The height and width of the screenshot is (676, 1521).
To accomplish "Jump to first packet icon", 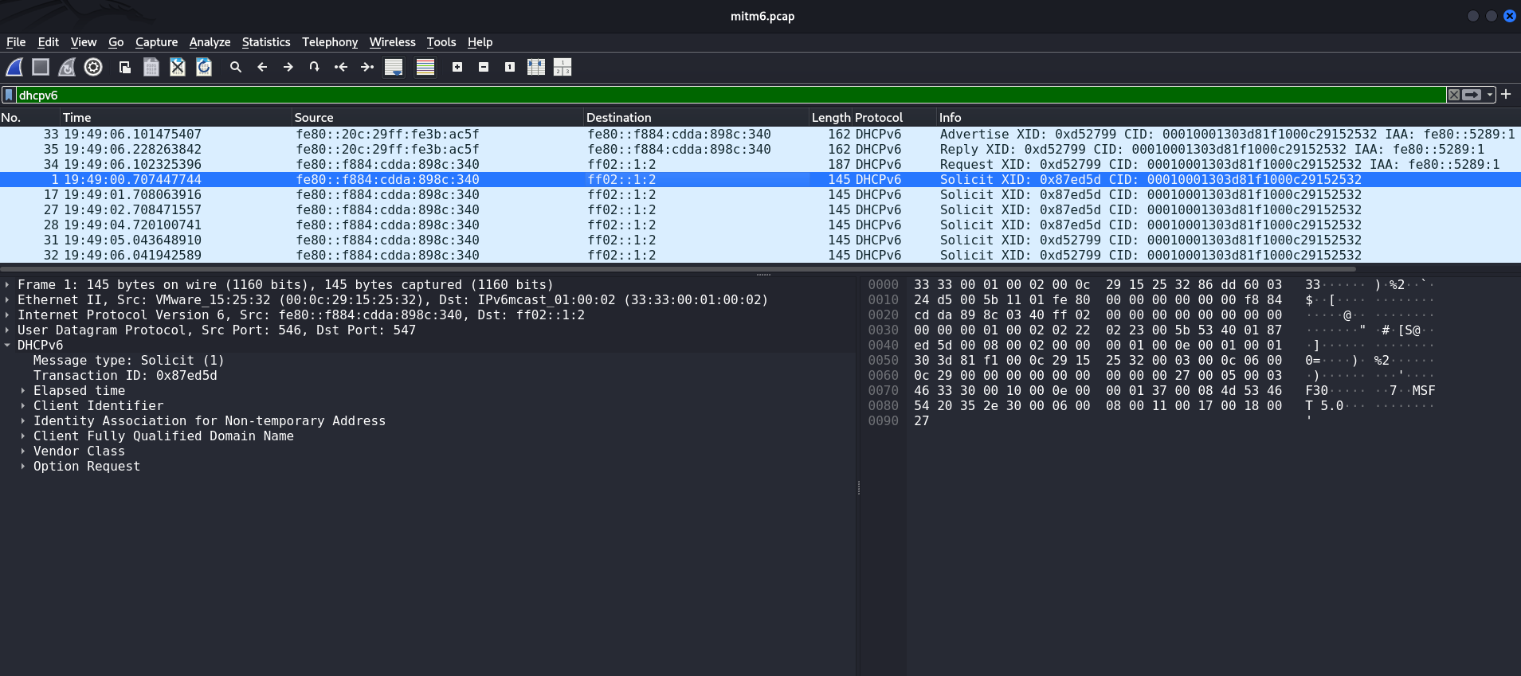I will point(341,68).
